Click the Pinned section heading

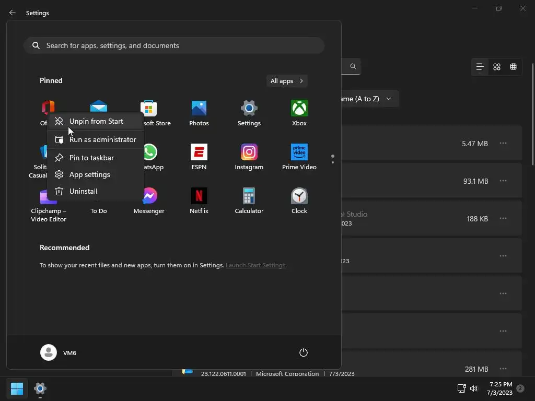51,80
